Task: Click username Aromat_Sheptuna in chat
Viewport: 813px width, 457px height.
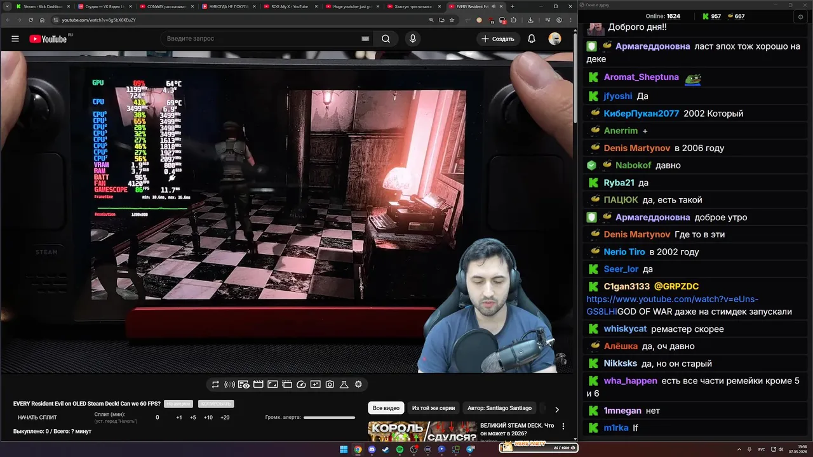Action: (x=642, y=77)
